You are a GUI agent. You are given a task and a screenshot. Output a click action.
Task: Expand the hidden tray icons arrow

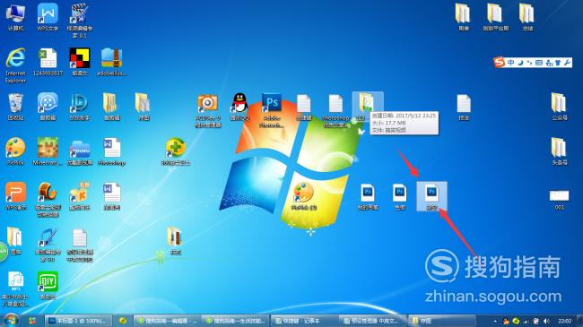pyautogui.click(x=495, y=321)
